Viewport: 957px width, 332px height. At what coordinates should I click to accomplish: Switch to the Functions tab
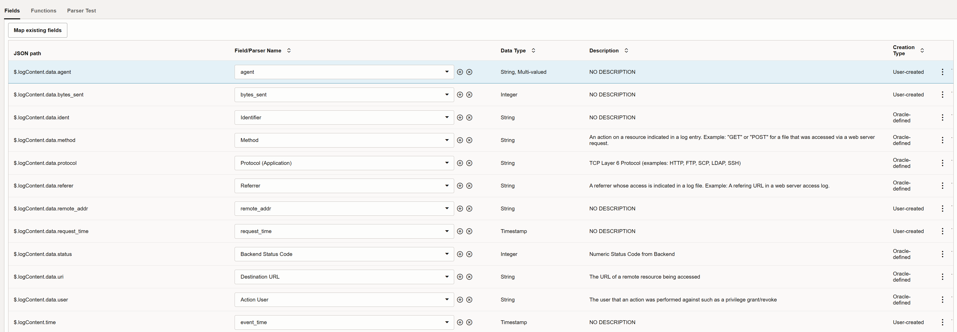43,11
